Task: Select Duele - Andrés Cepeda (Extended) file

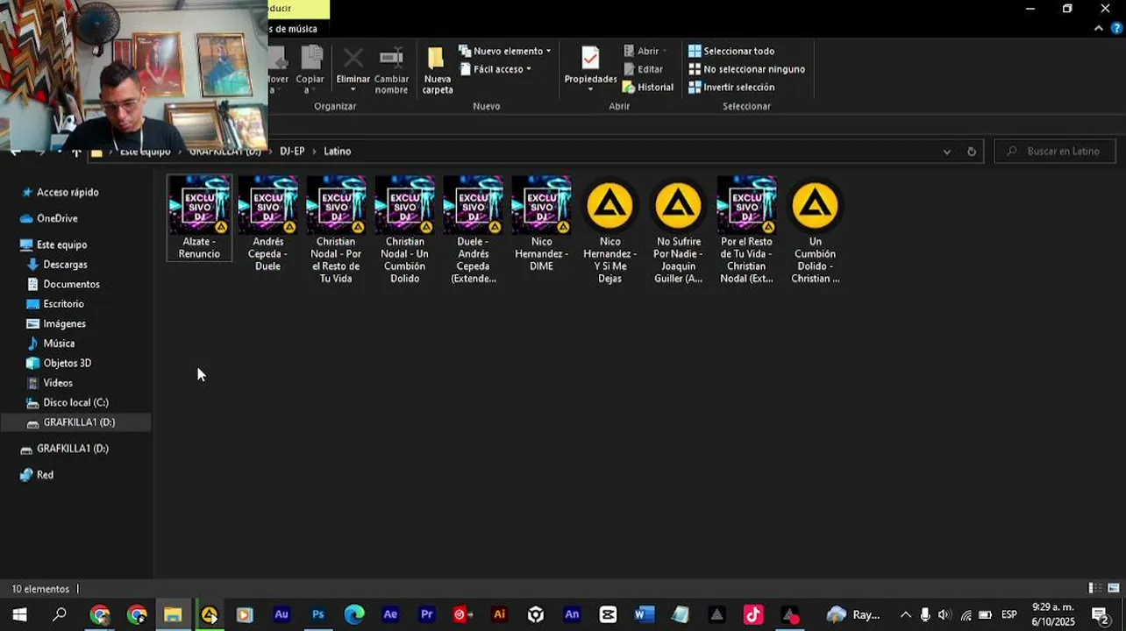Action: point(474,230)
